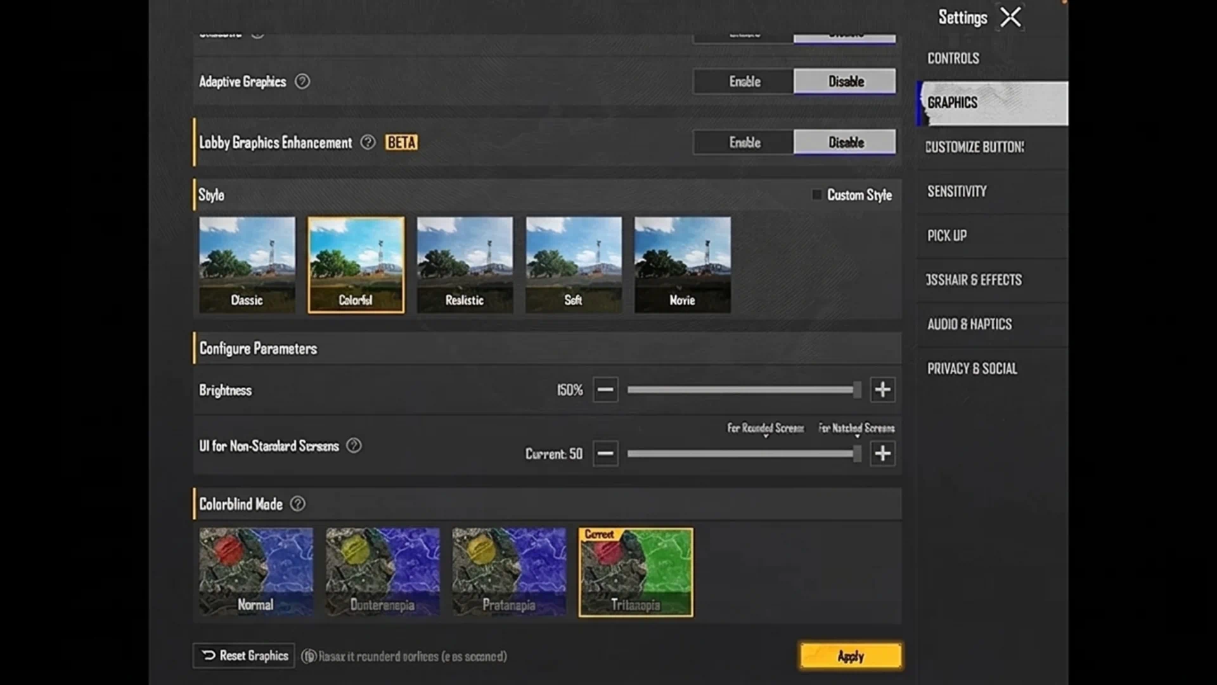Select the Colorful style thumbnail

(x=356, y=264)
